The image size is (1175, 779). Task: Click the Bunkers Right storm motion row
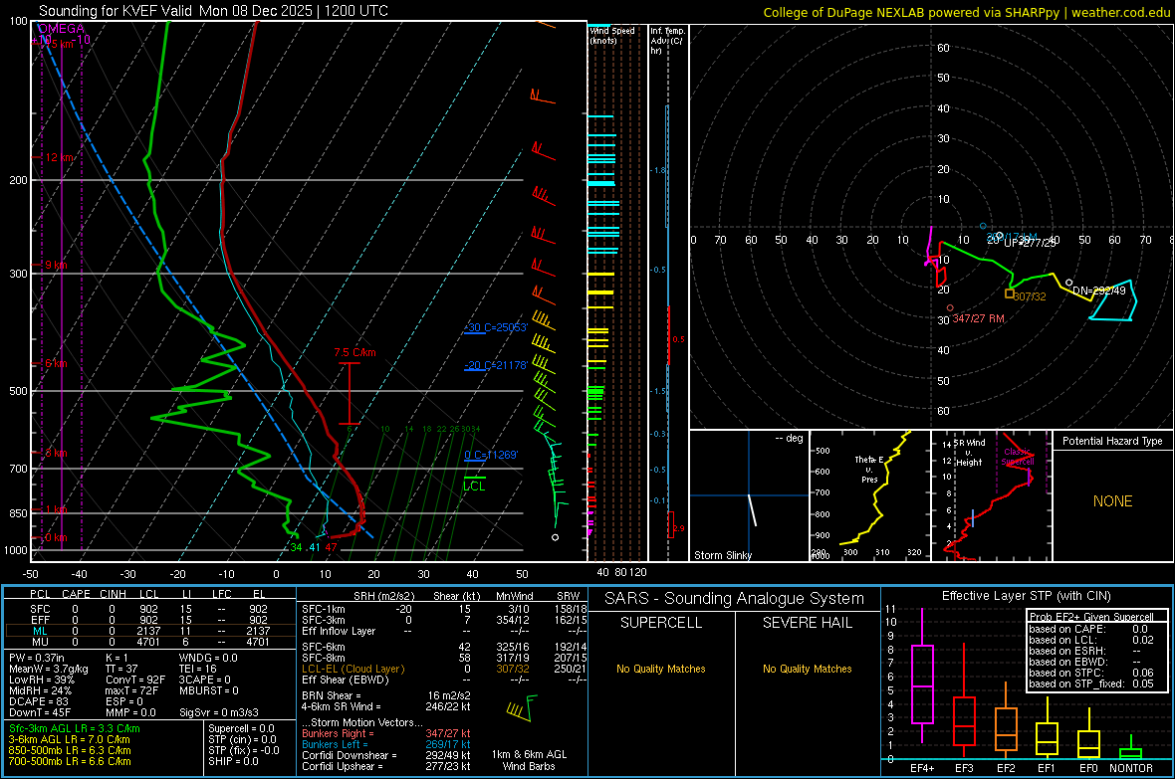click(386, 733)
